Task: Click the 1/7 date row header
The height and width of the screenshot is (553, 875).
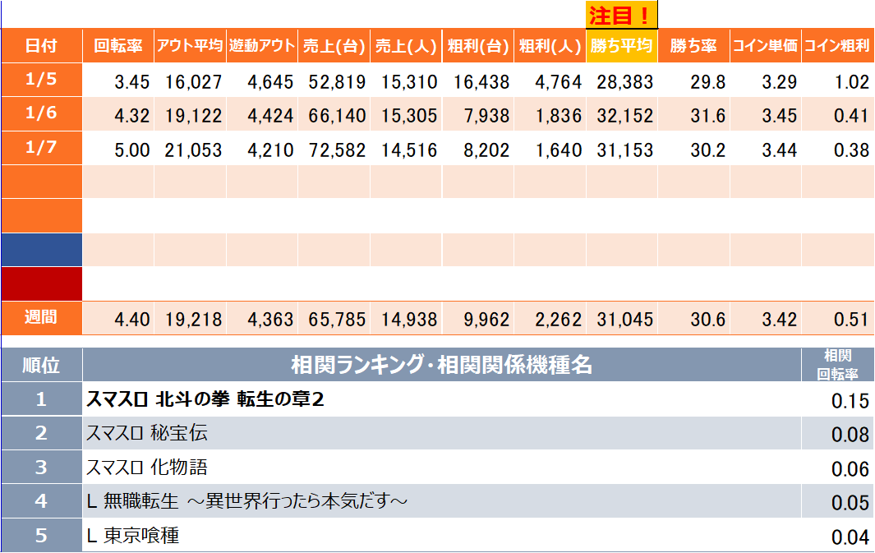Action: pos(41,149)
